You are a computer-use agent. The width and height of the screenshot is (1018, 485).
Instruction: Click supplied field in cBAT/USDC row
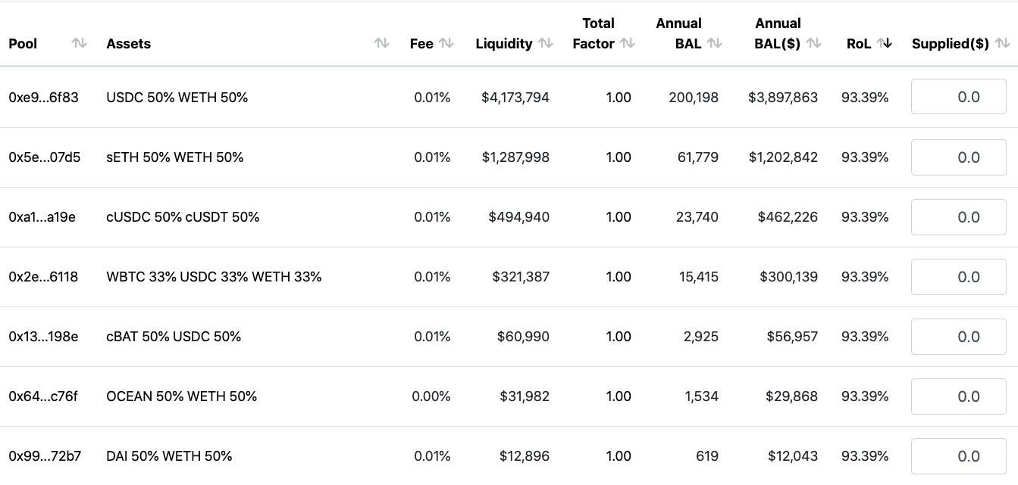(959, 337)
